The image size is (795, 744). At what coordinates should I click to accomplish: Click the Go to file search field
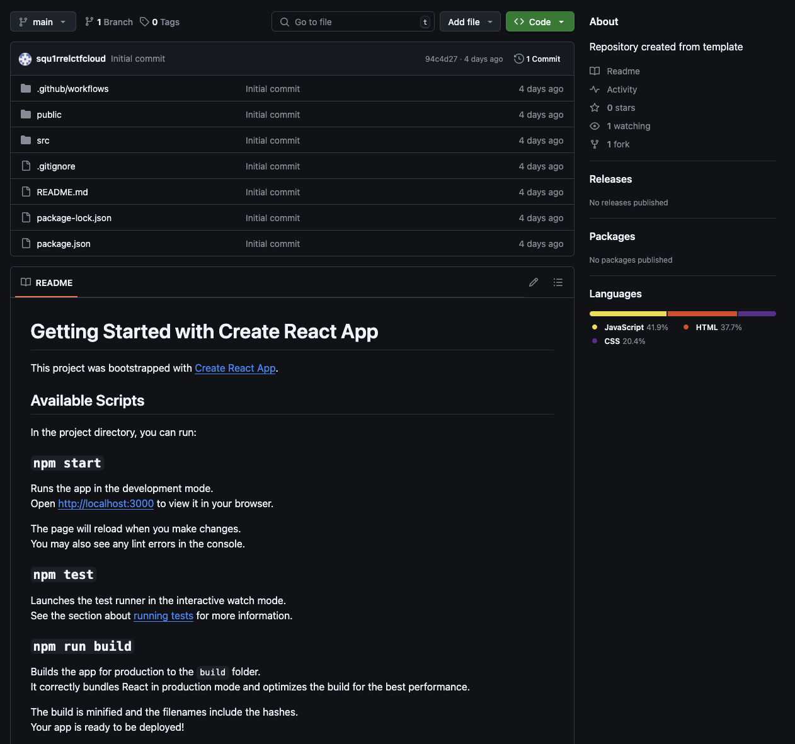[x=353, y=21]
